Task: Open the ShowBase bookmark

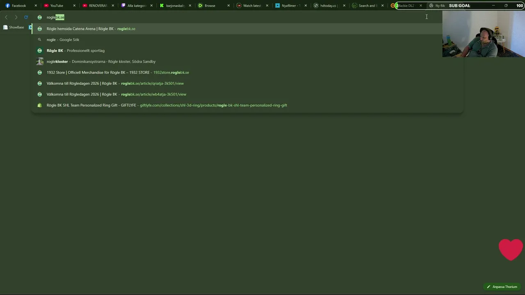Action: (14, 27)
